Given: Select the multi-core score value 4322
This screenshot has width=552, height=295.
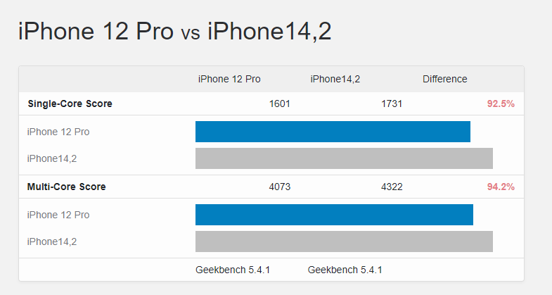Looking at the screenshot, I should [392, 187].
